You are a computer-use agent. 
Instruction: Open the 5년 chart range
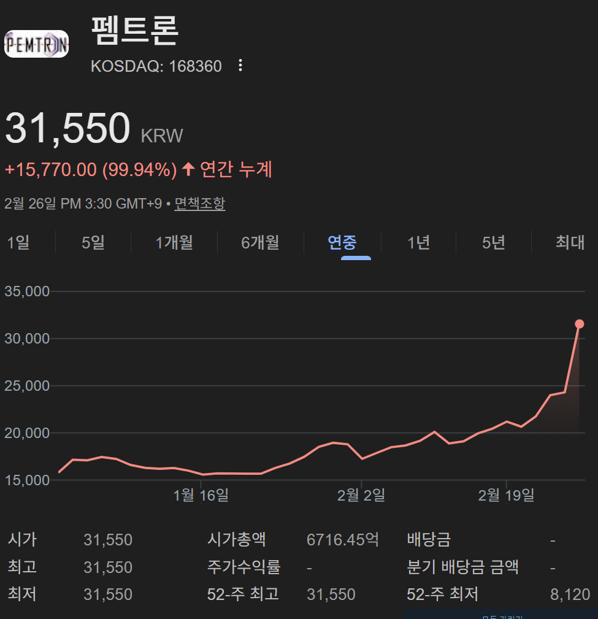tap(494, 242)
